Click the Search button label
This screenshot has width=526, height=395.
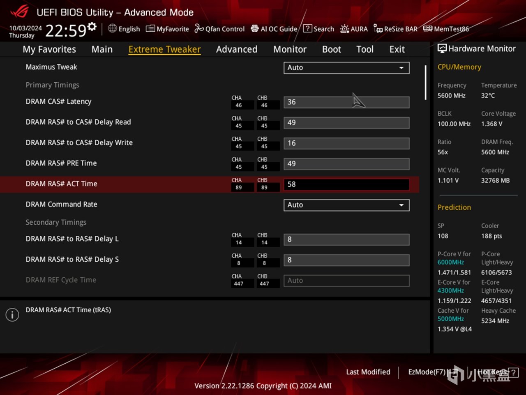(324, 29)
